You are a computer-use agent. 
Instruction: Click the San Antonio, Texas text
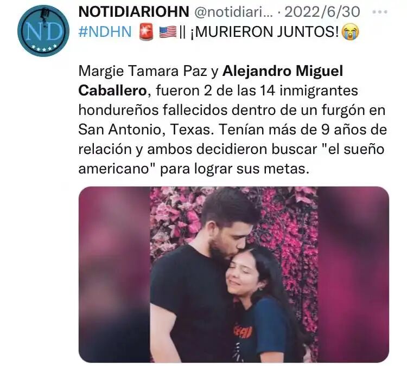[144, 130]
